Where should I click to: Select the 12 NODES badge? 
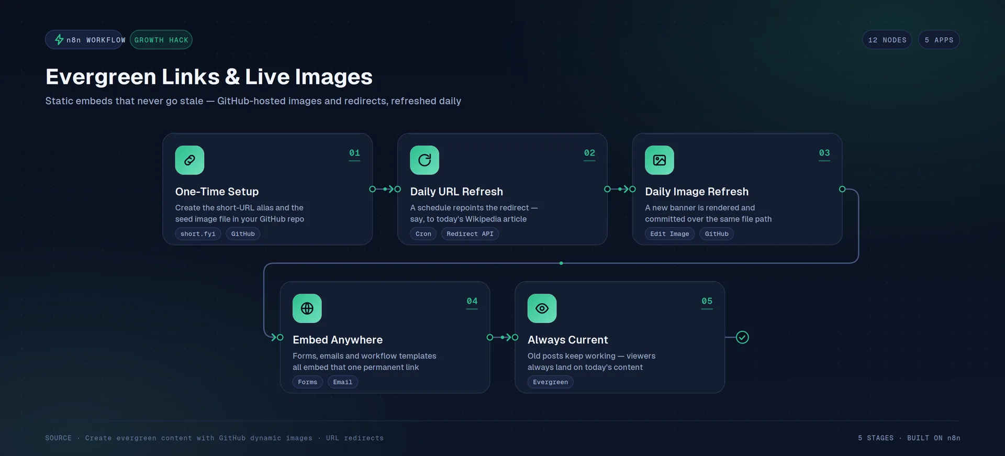[x=887, y=40]
